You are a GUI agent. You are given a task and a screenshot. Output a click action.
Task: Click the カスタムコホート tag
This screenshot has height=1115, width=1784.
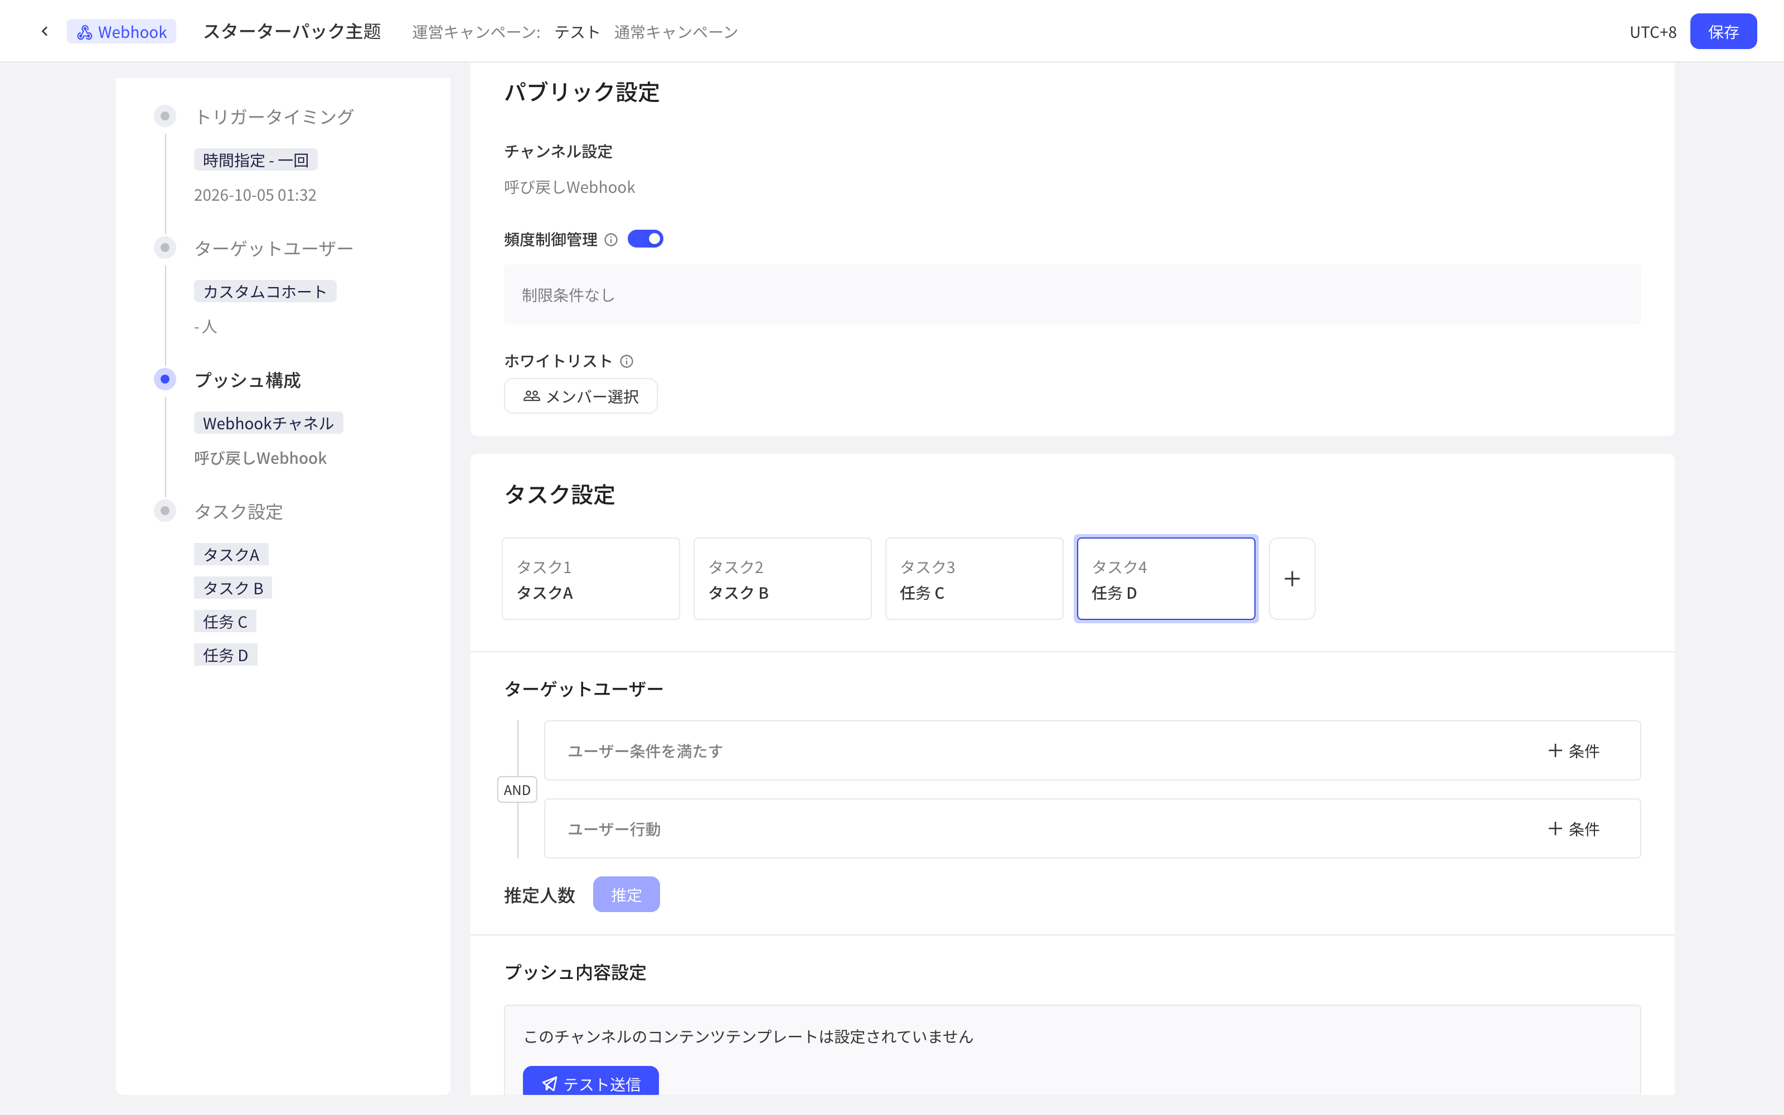click(x=265, y=291)
